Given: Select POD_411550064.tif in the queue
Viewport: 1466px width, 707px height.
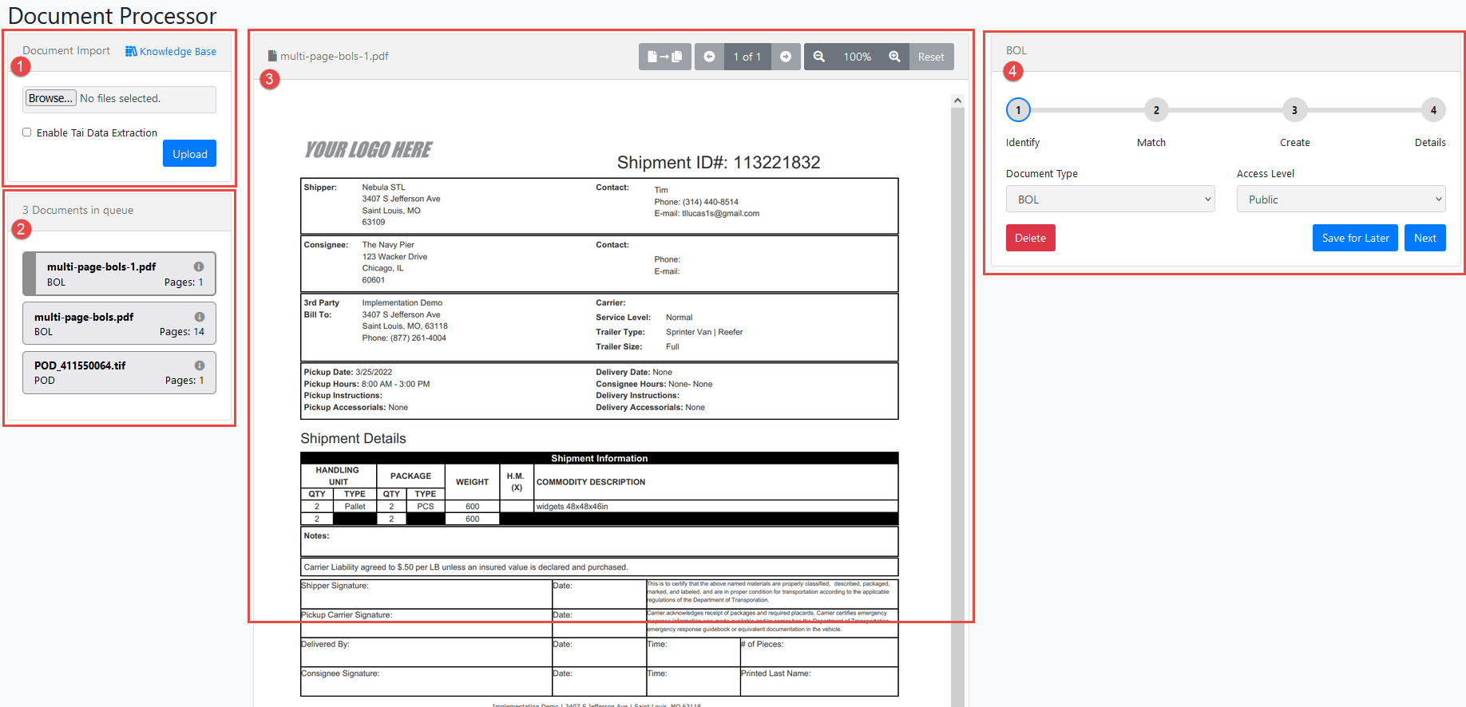Looking at the screenshot, I should pyautogui.click(x=119, y=373).
